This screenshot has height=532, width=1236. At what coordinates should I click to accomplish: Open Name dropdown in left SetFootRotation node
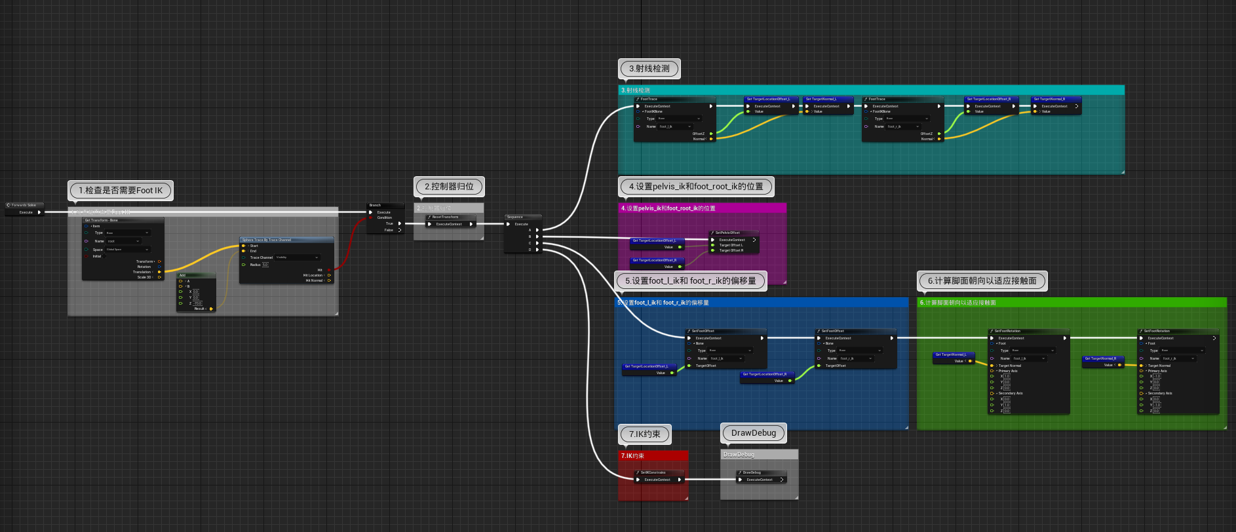[x=1029, y=358]
